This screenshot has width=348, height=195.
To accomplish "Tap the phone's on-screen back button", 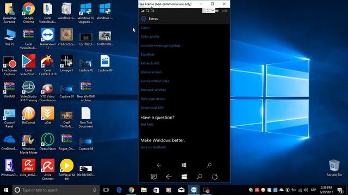I will pos(159,165).
